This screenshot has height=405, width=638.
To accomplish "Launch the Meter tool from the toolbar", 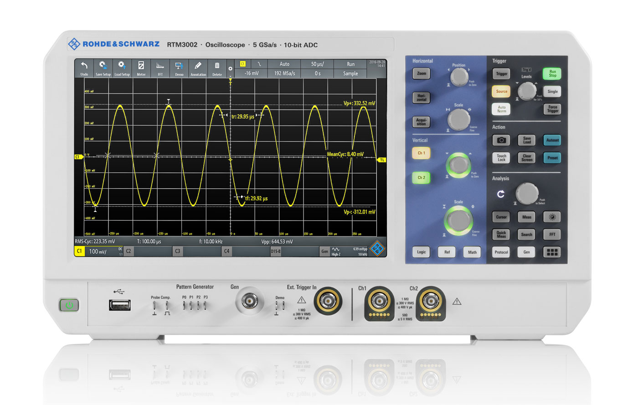I will click(x=141, y=68).
